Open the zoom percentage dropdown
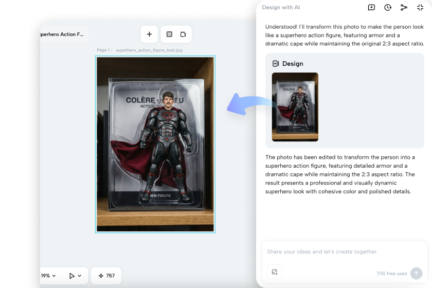This screenshot has width=432, height=288. coord(48,276)
